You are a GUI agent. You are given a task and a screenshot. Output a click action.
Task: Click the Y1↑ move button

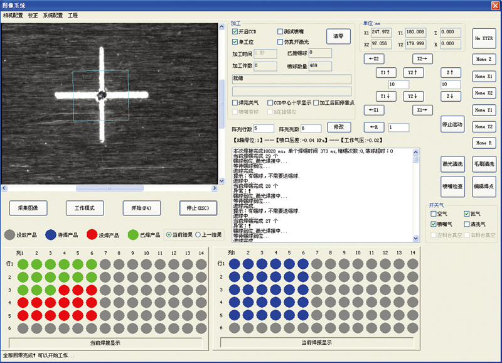point(387,73)
